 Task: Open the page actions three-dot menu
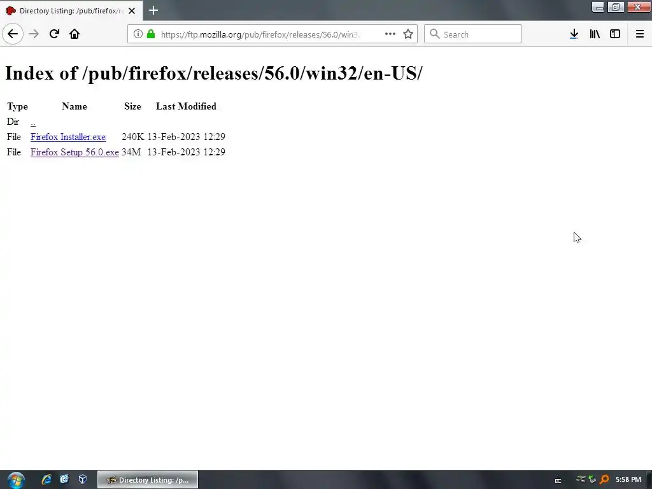pyautogui.click(x=390, y=34)
